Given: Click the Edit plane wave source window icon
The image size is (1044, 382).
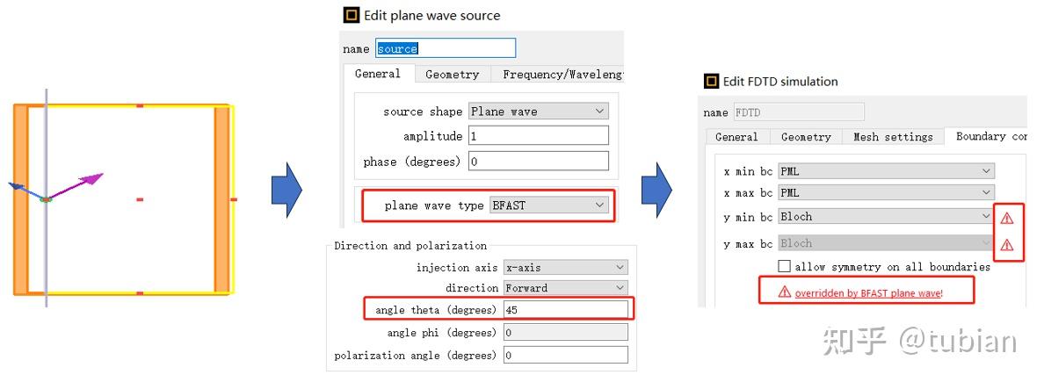Looking at the screenshot, I should [352, 15].
